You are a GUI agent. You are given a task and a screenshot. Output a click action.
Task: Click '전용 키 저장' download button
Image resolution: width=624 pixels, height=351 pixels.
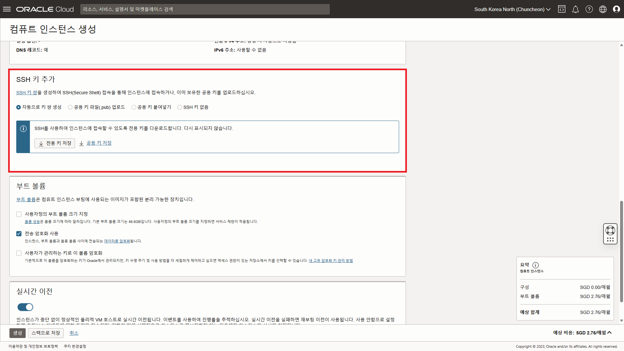click(x=55, y=143)
